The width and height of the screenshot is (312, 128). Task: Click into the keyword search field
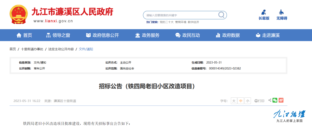(181, 15)
